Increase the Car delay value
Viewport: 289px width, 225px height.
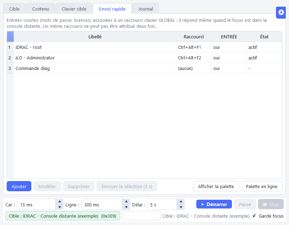[60, 201]
